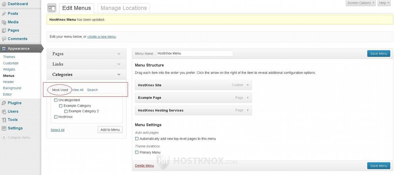Click the Menus screen icon beside tabs
The width and height of the screenshot is (395, 175).
pos(52,8)
